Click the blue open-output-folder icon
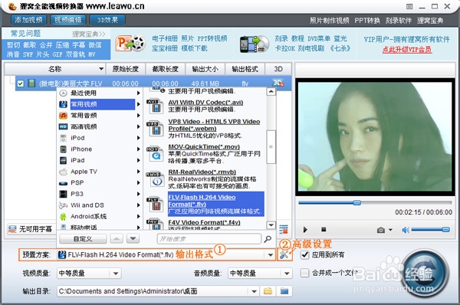The image size is (460, 305). coord(284,291)
